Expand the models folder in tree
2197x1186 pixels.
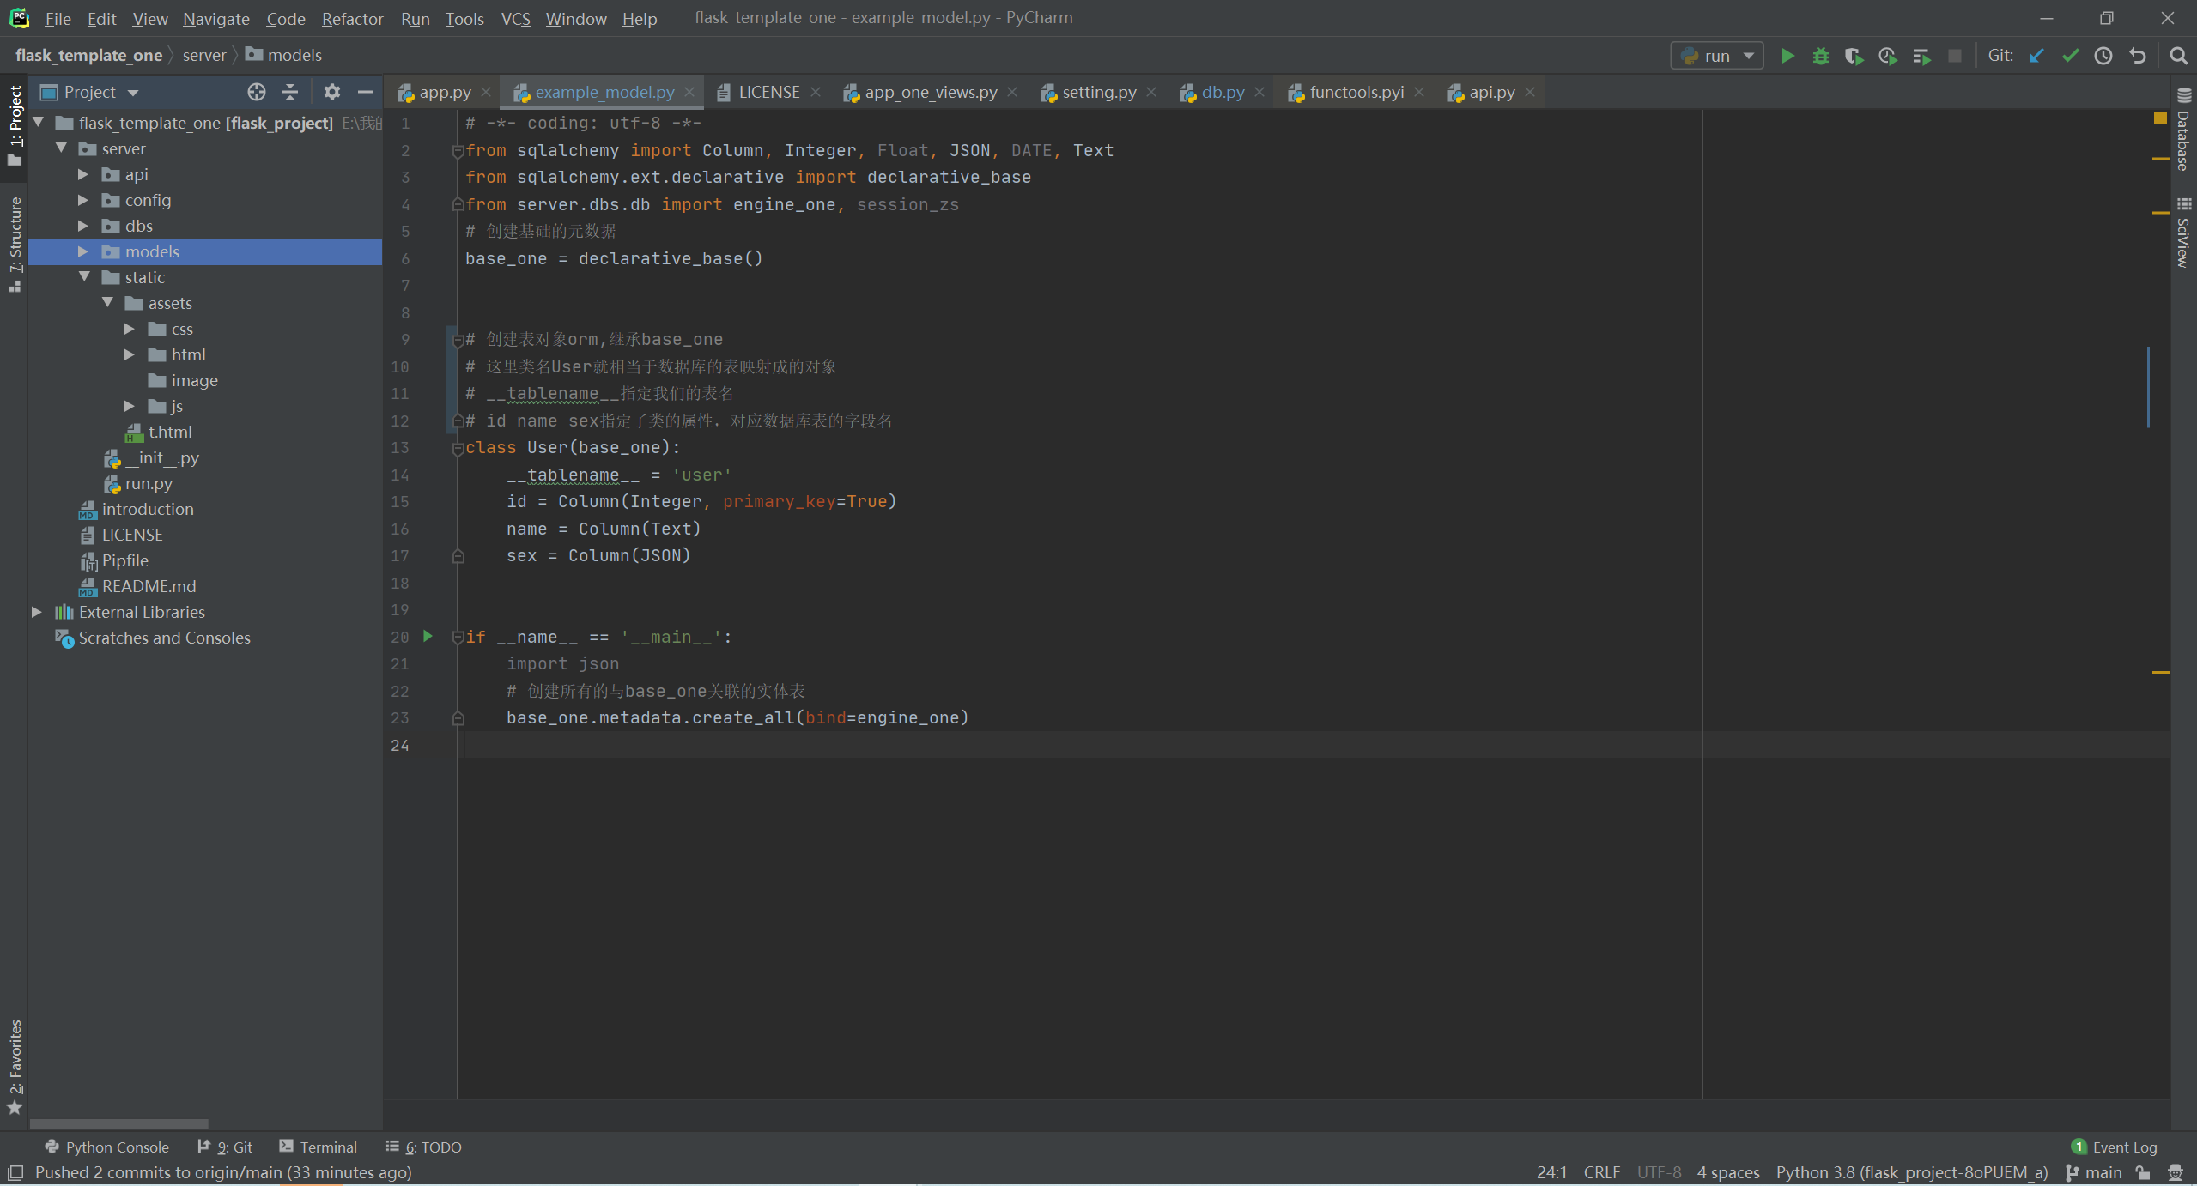(83, 251)
